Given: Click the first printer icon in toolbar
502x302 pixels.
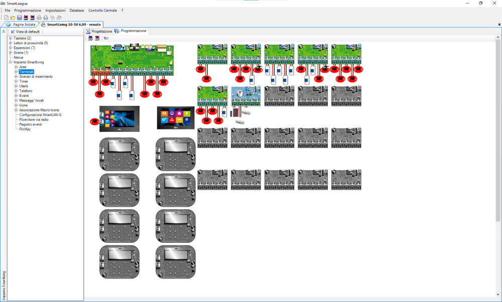Looking at the screenshot, I should [x=39, y=18].
